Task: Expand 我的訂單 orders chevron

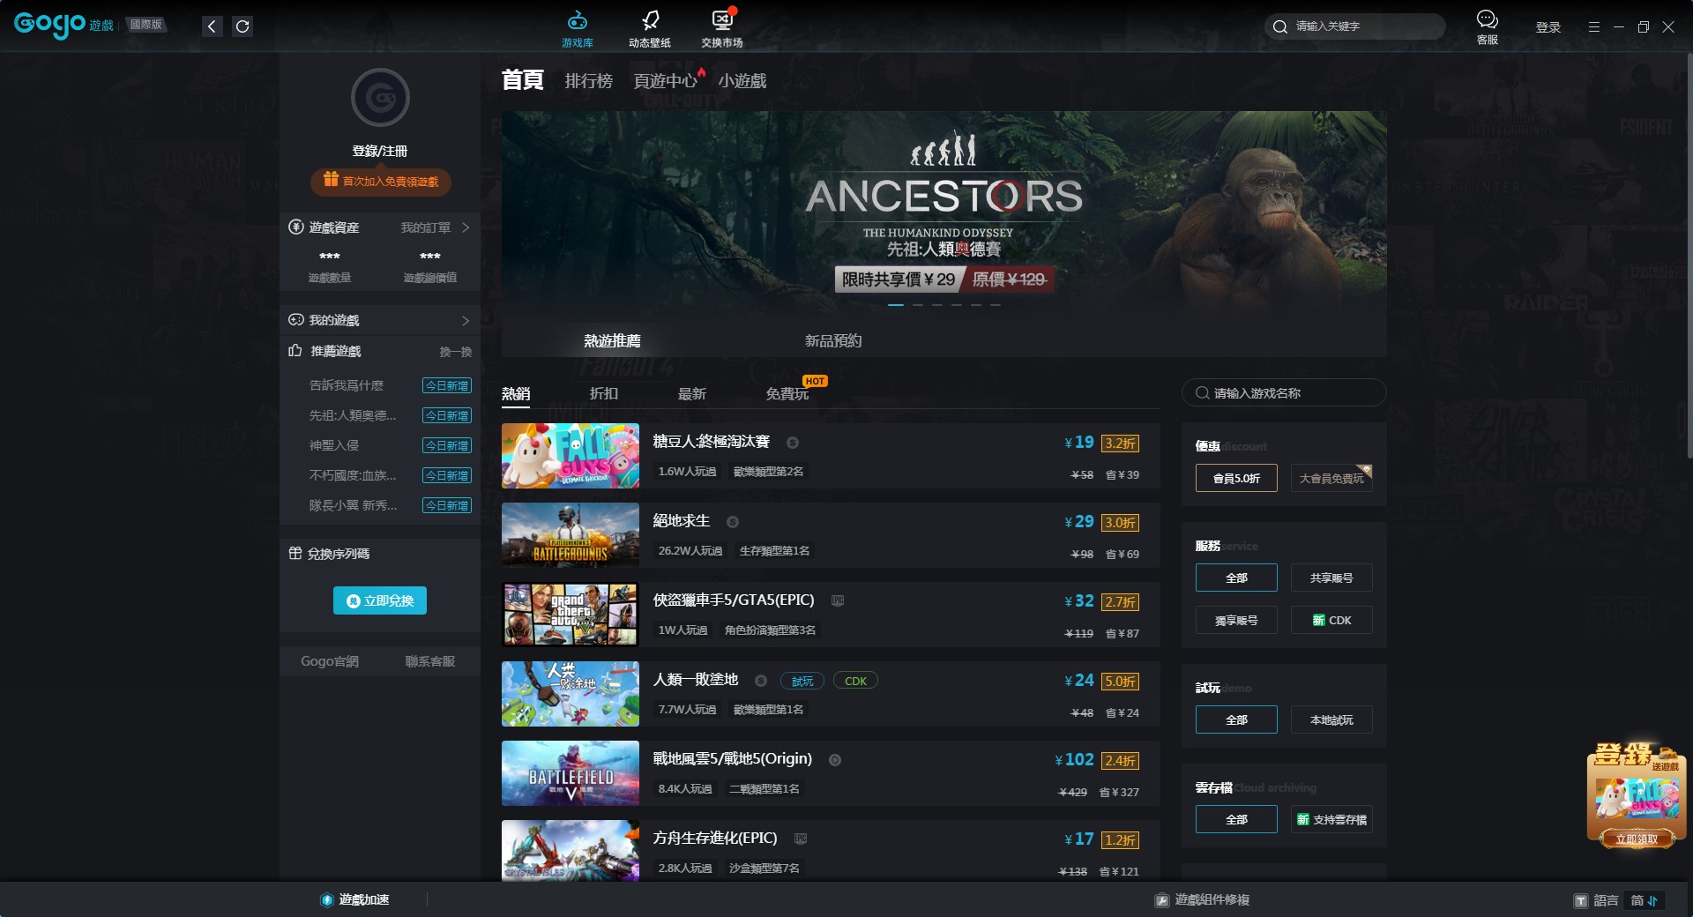Action: tap(466, 227)
